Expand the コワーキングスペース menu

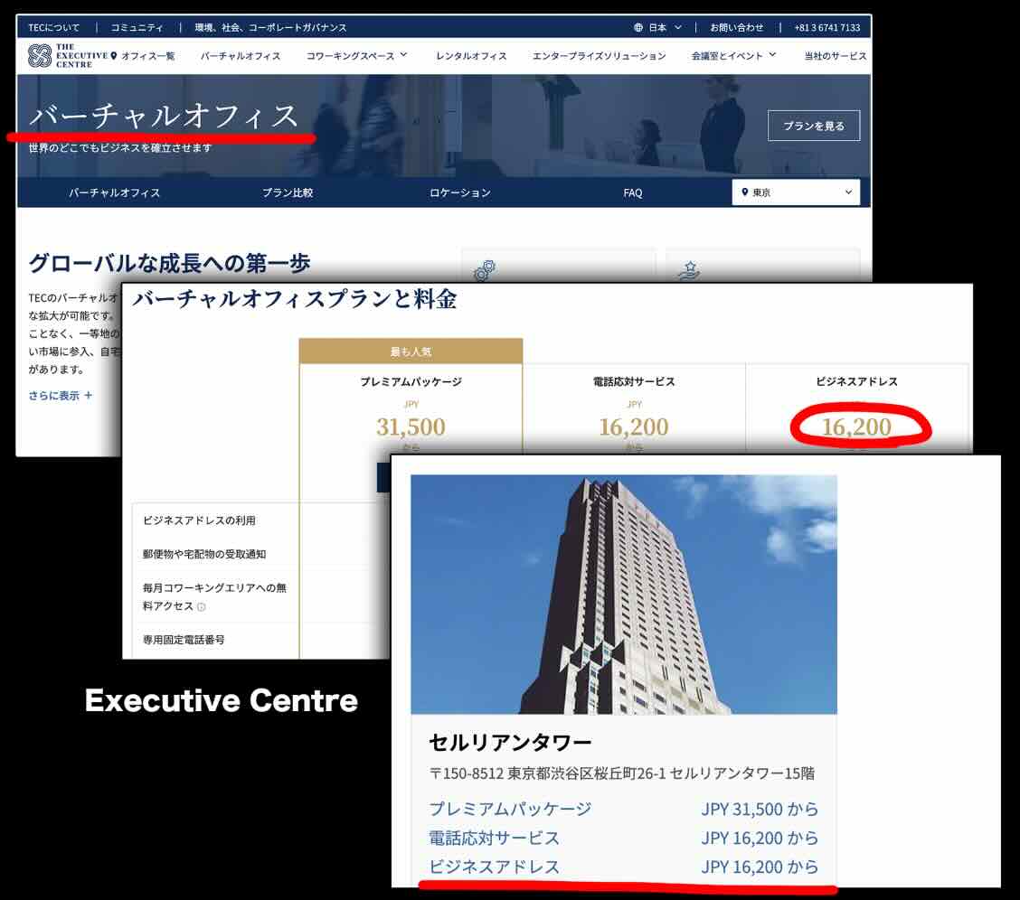tap(356, 56)
